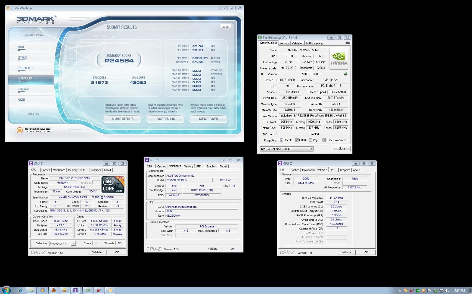The image size is (472, 294).
Task: Click the Core Speed value 4608.7 MHz
Action: (60, 221)
